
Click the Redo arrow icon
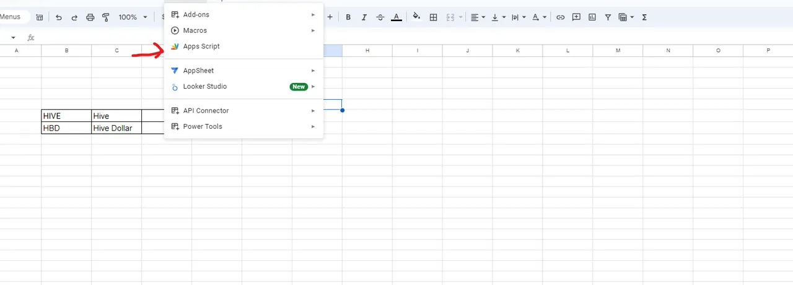(74, 17)
